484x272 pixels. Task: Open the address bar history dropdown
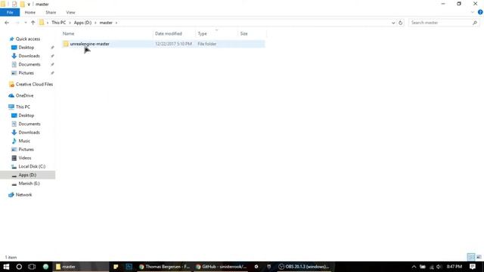(393, 23)
